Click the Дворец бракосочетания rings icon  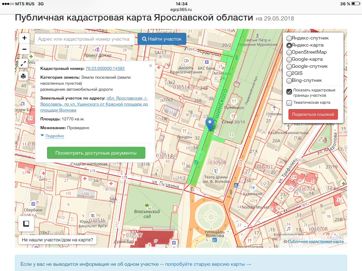(186, 61)
